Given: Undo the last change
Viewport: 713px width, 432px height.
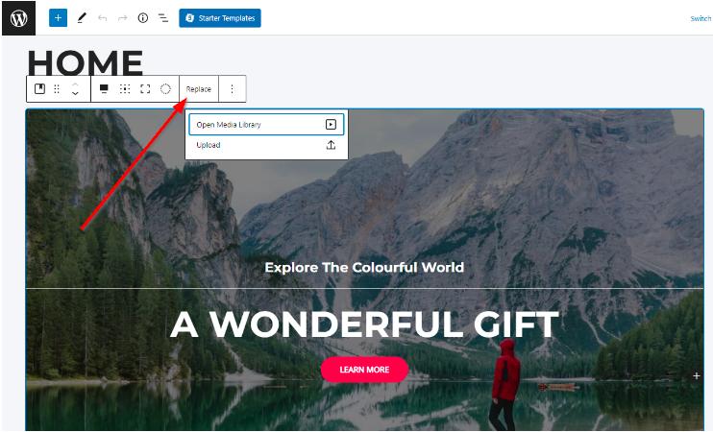Looking at the screenshot, I should coord(102,18).
